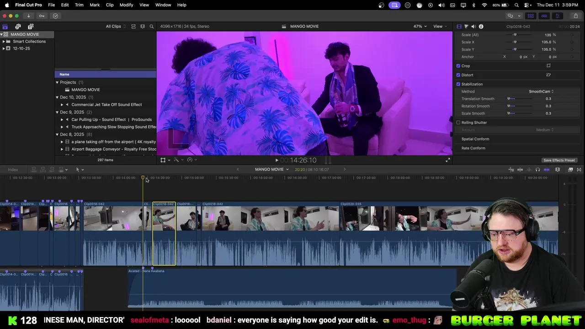Go back in timeline history arrow
This screenshot has height=329, width=585.
(238, 170)
